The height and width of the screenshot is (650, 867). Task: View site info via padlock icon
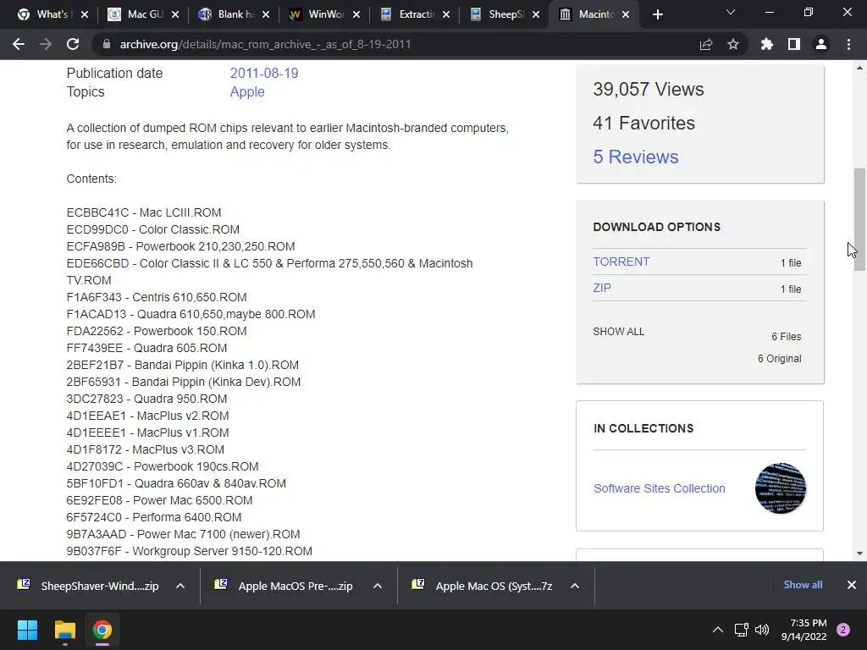point(107,44)
